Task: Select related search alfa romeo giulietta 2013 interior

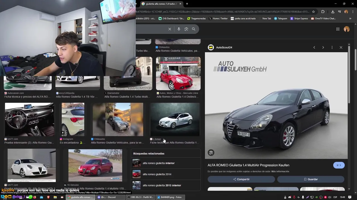Action: [166, 185]
